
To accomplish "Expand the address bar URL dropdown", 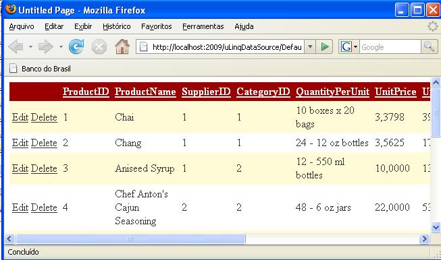I will [310, 46].
